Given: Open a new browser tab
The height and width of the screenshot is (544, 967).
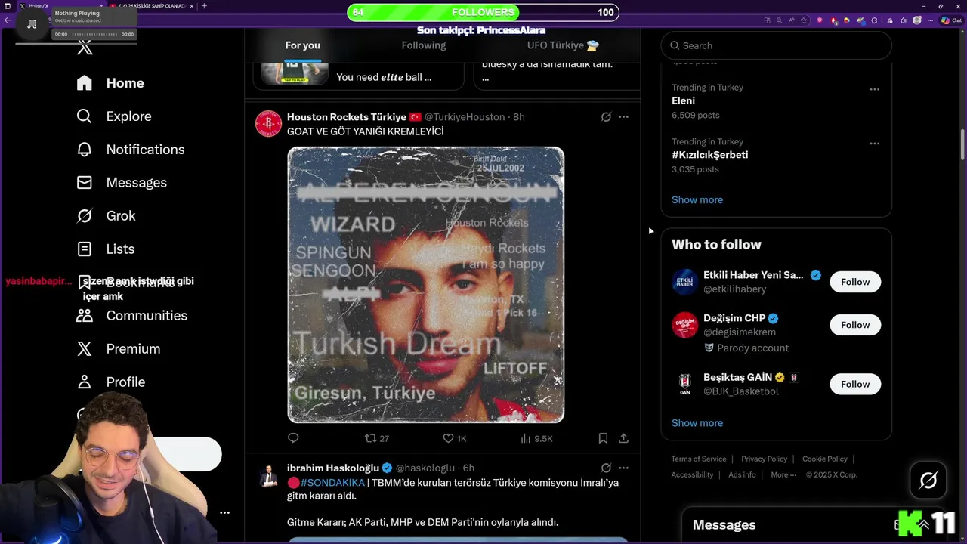Looking at the screenshot, I should [x=204, y=6].
